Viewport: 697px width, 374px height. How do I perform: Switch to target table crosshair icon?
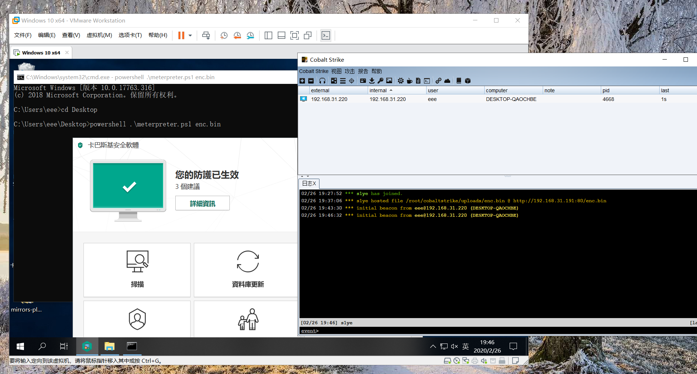point(351,81)
